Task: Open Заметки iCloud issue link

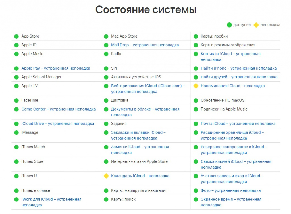Action: pos(140,150)
